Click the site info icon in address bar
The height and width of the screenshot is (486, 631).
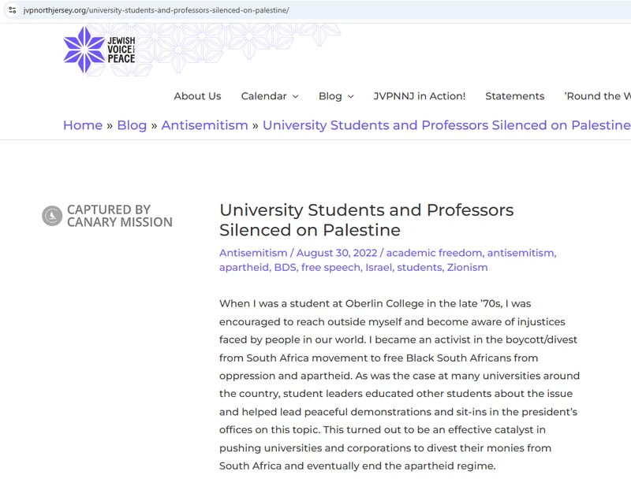(x=12, y=10)
